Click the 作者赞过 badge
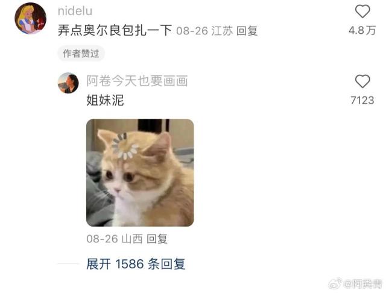The image size is (386, 293). tap(81, 54)
